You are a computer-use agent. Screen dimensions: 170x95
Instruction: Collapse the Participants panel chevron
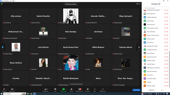pyautogui.click(x=144, y=4)
